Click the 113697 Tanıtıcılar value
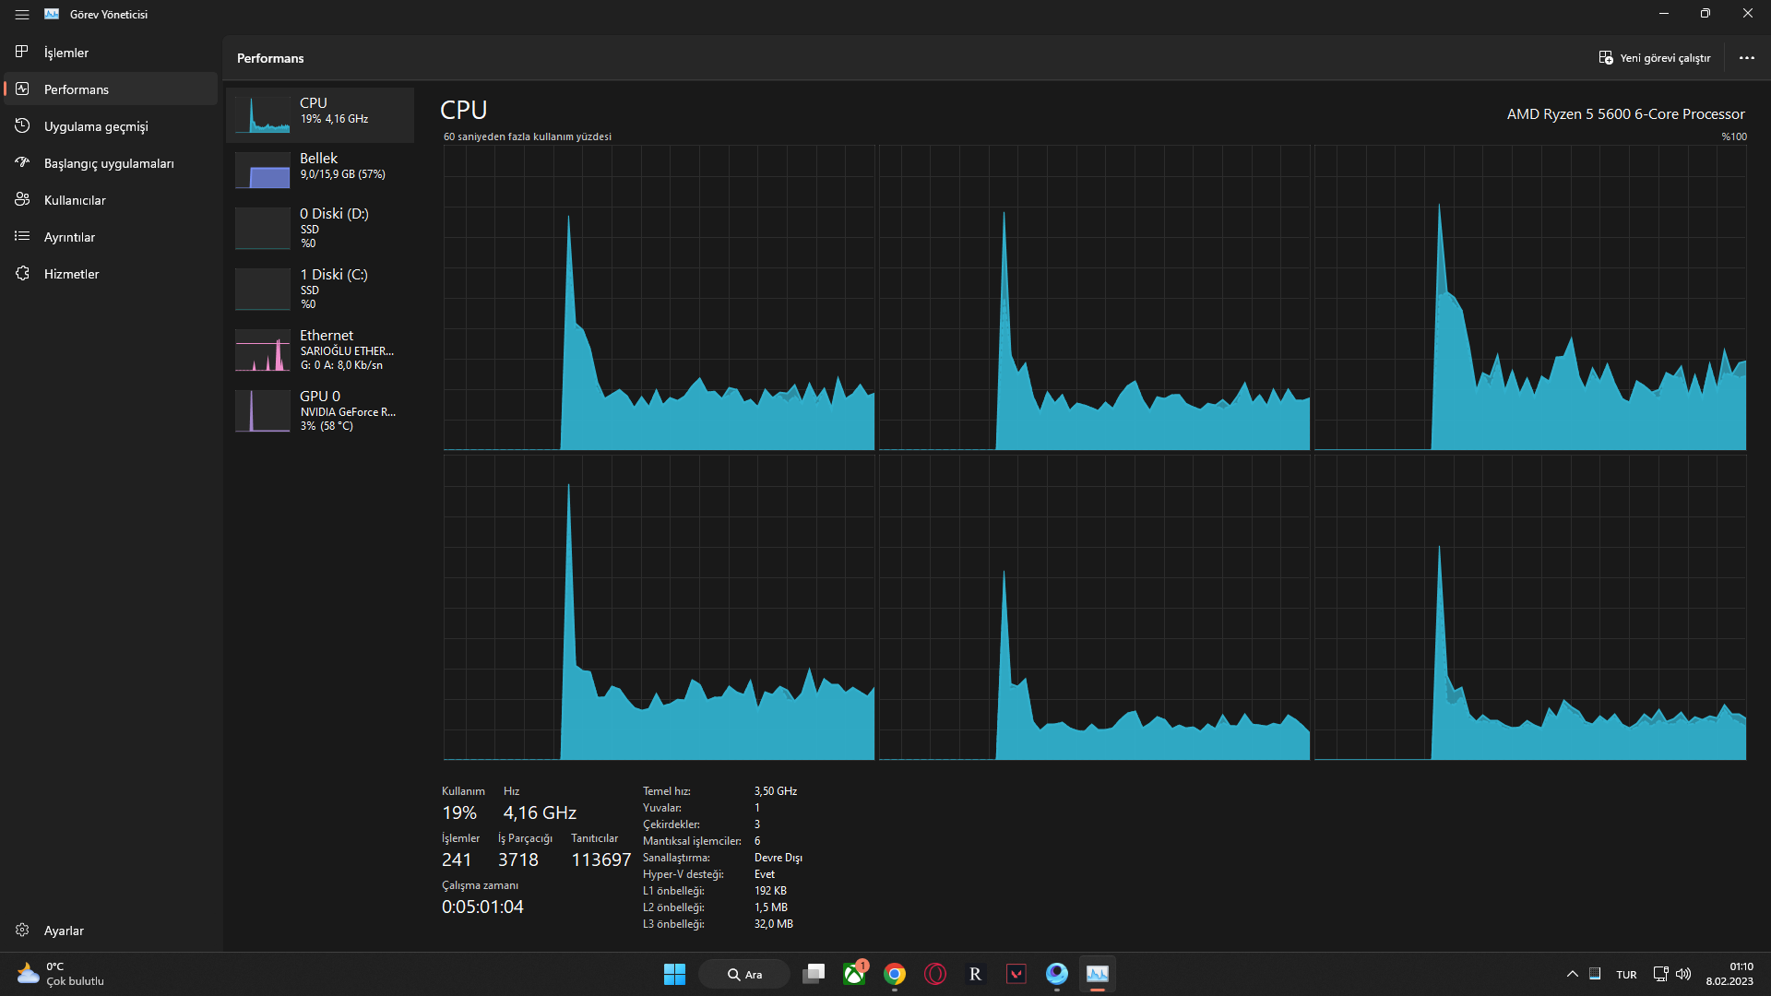Screen dimensions: 1771x996 tap(600, 860)
